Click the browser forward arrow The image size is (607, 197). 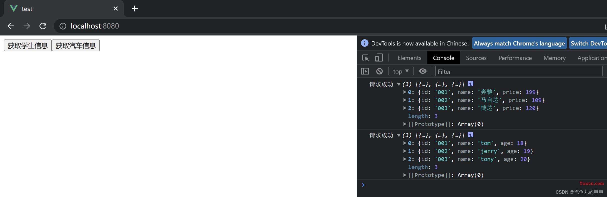[x=27, y=26]
